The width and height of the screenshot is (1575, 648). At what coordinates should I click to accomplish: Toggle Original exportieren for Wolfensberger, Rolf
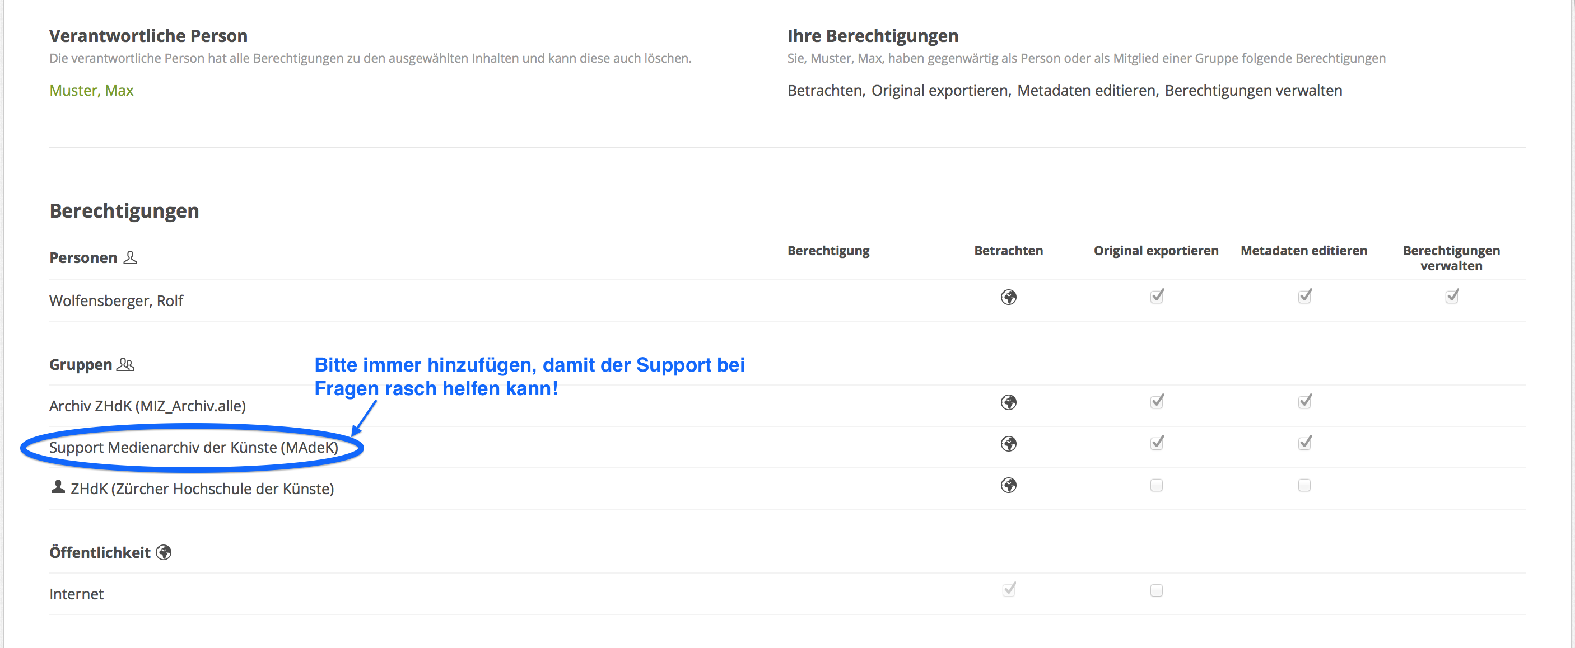coord(1156,297)
